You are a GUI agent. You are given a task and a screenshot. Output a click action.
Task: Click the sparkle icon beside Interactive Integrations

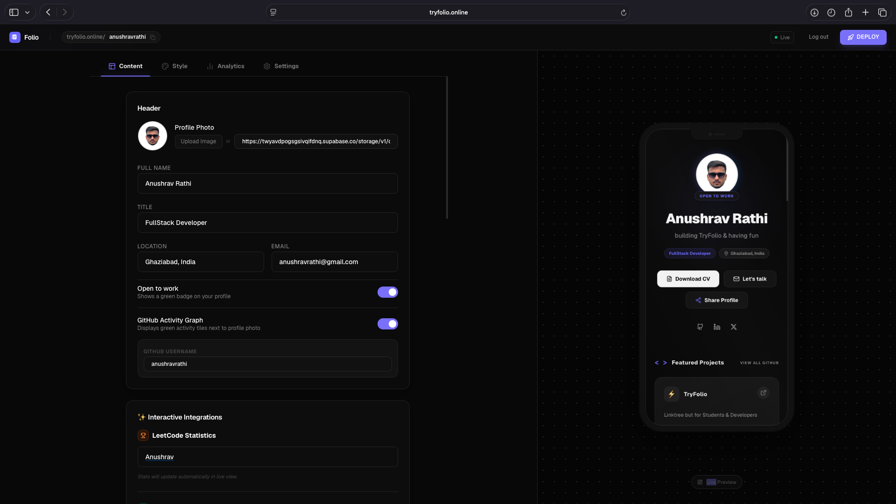141,417
